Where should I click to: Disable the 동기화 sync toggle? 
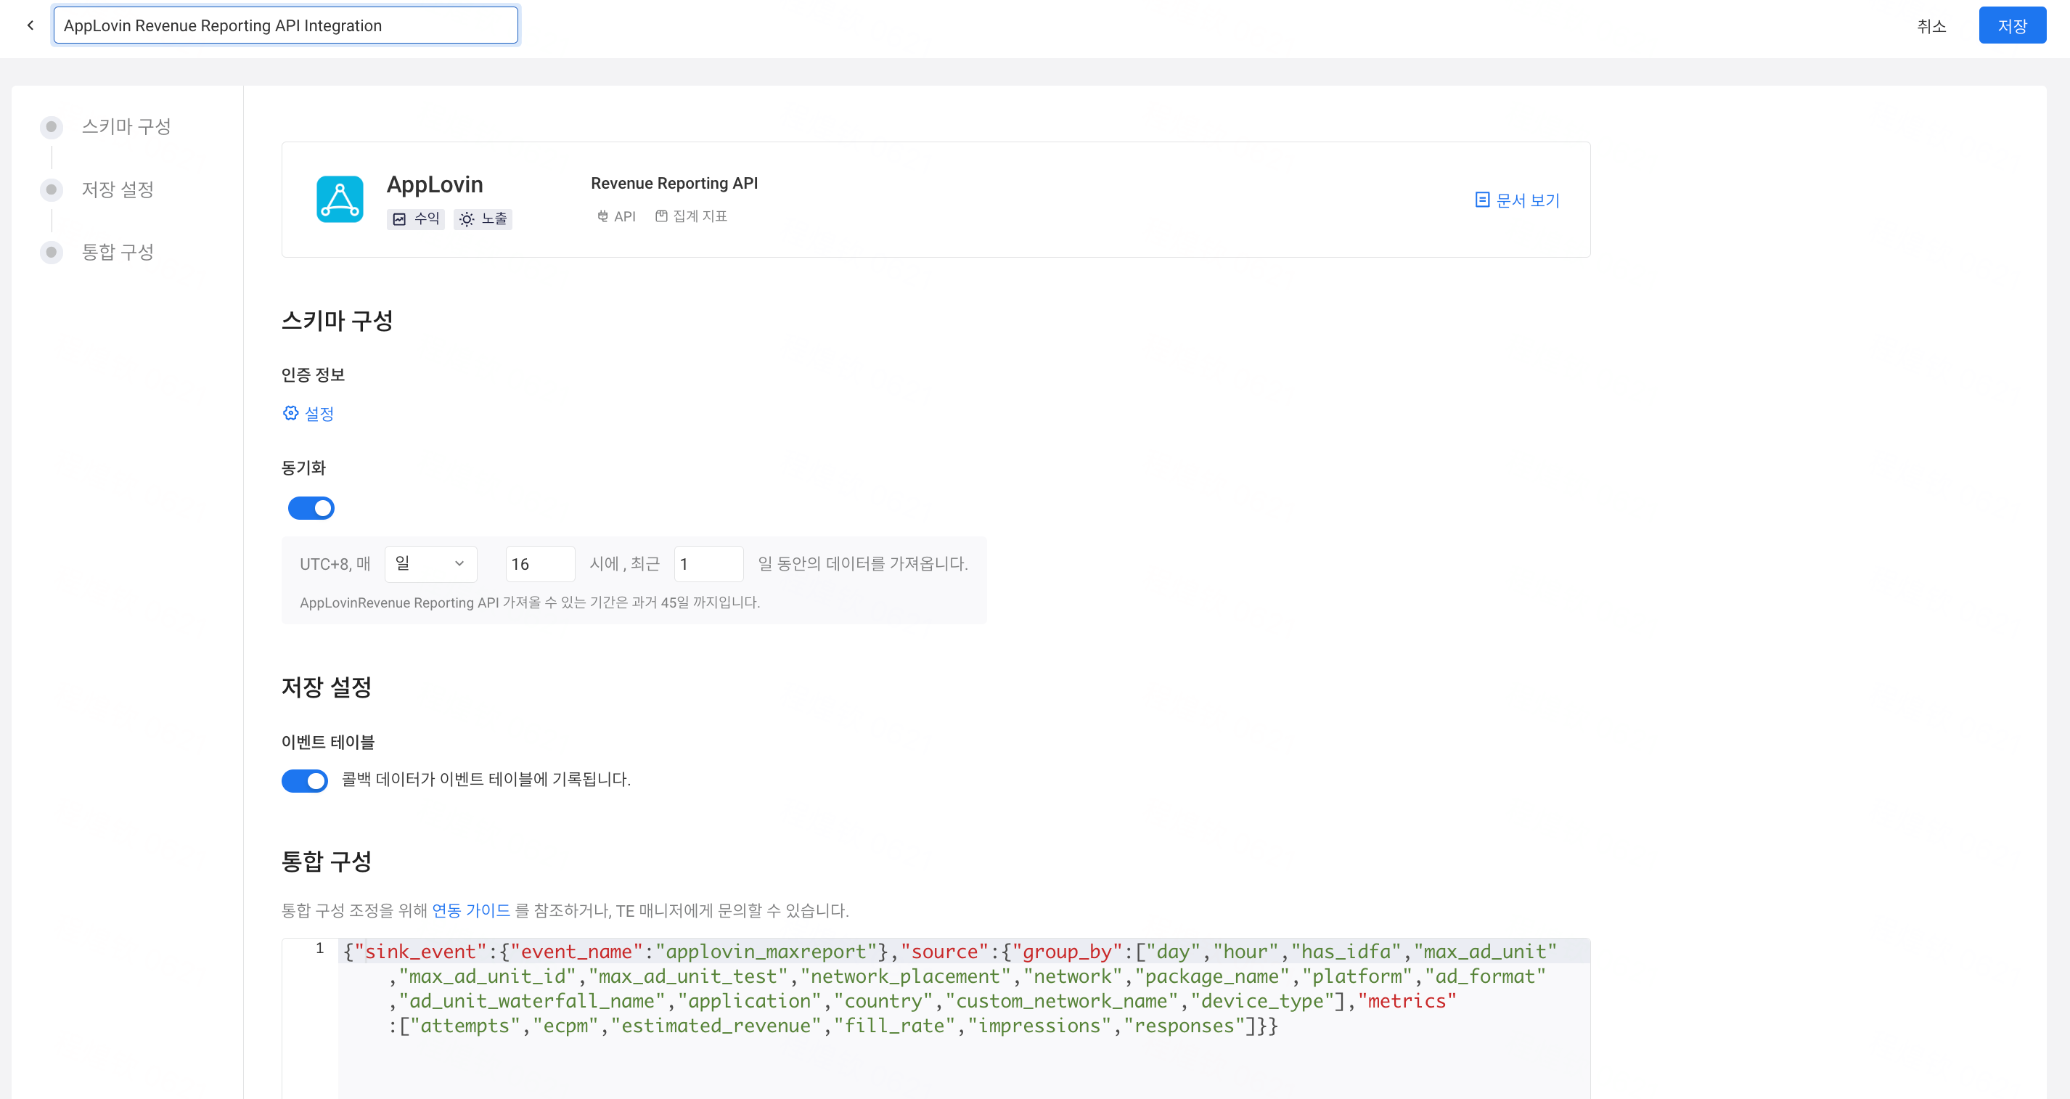click(x=311, y=507)
